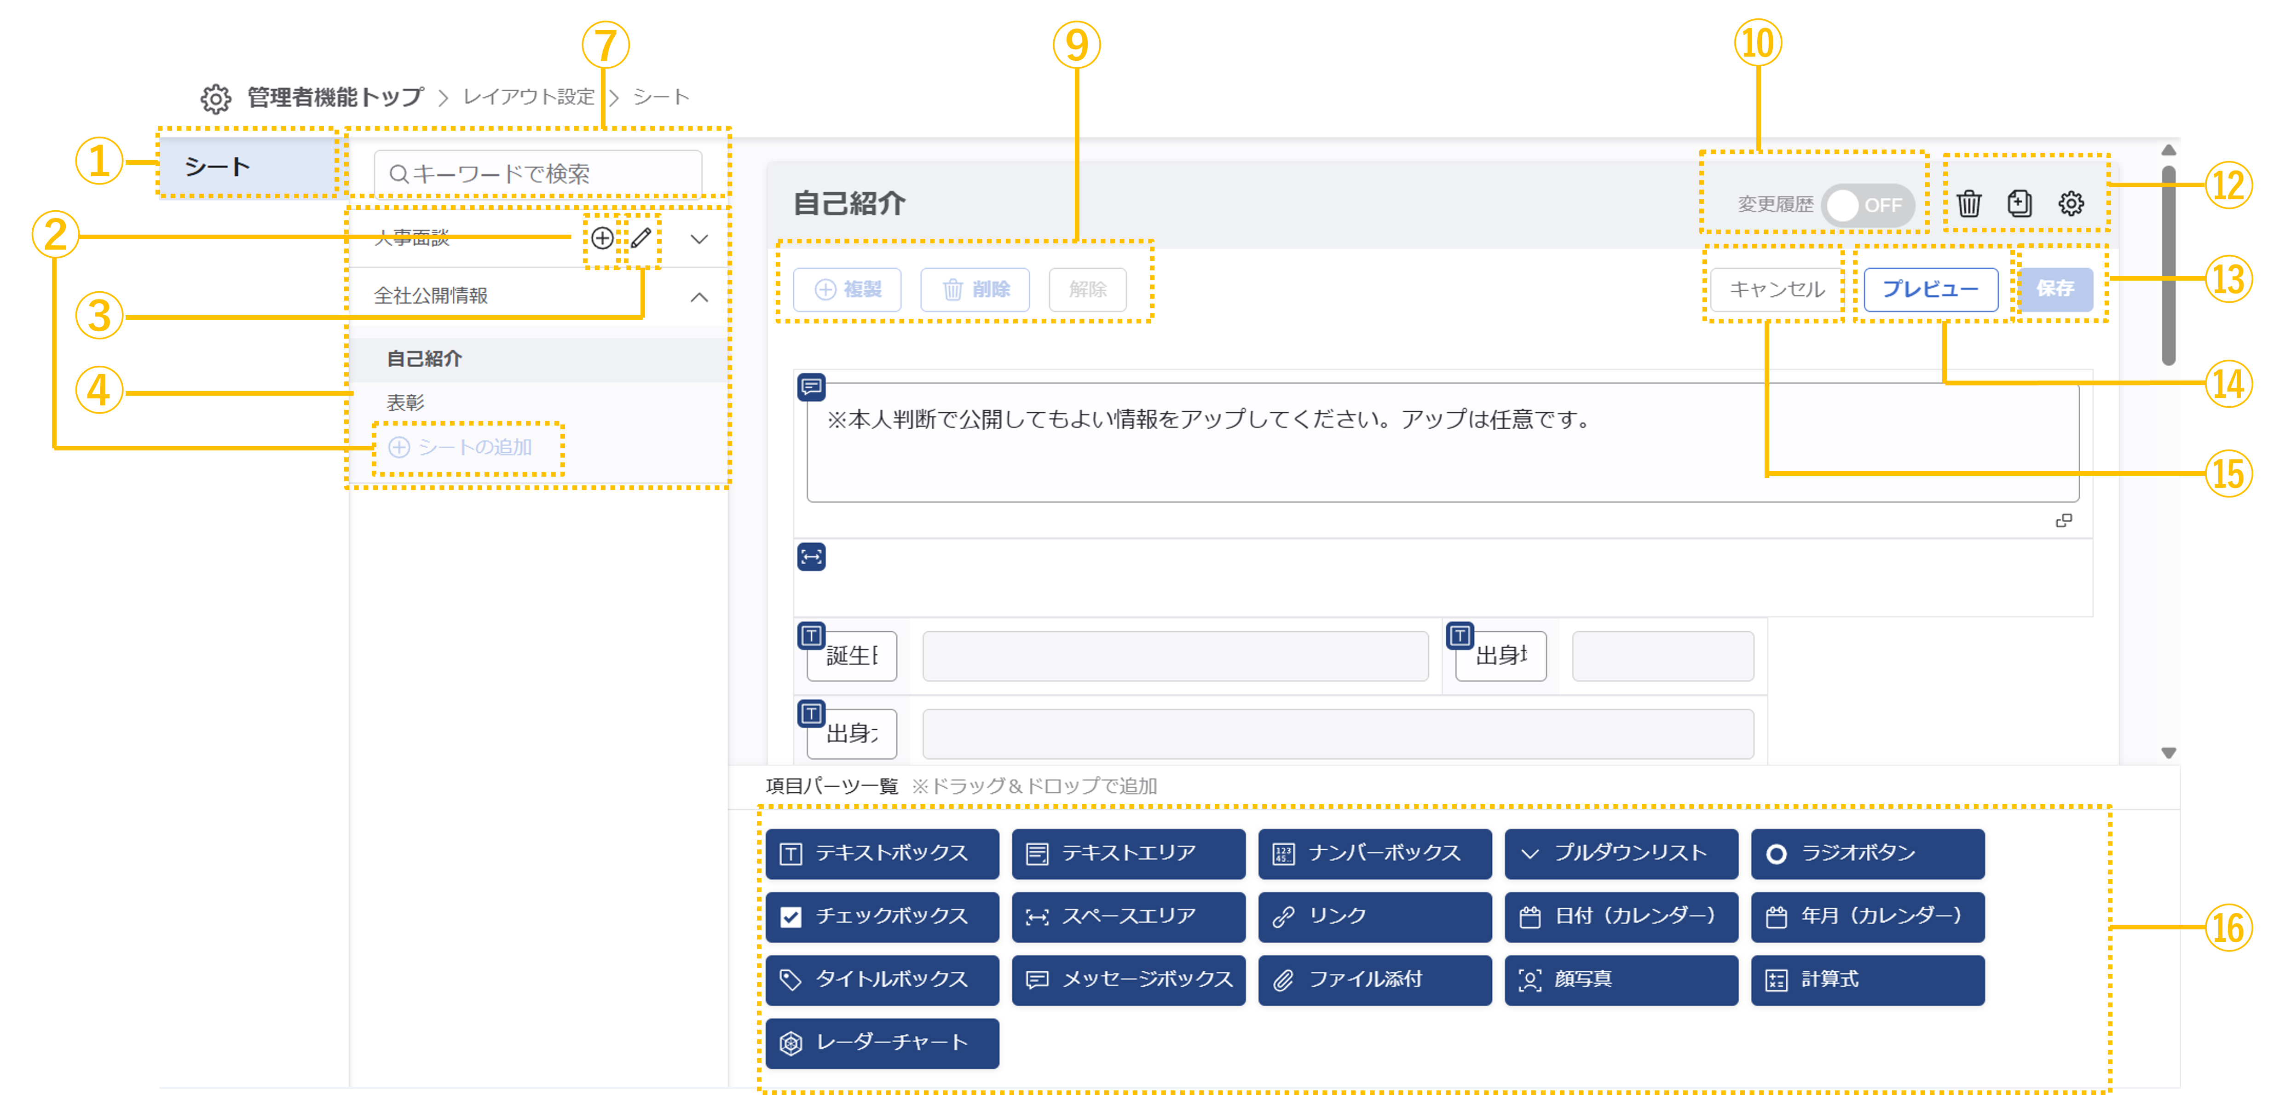Click the duplicate sheet icon near the gear
Screen dimensions: 2285x1095
click(x=2020, y=203)
